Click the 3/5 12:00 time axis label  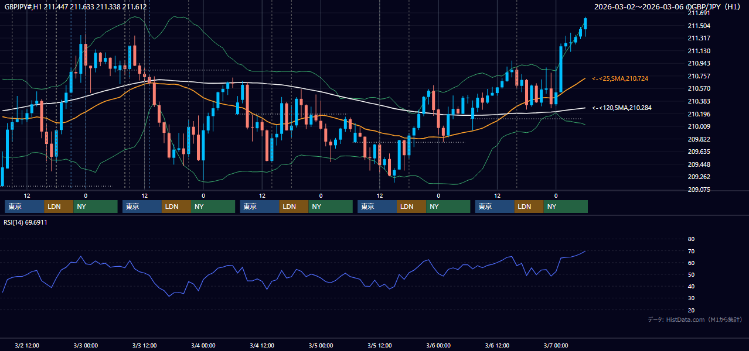point(379,346)
